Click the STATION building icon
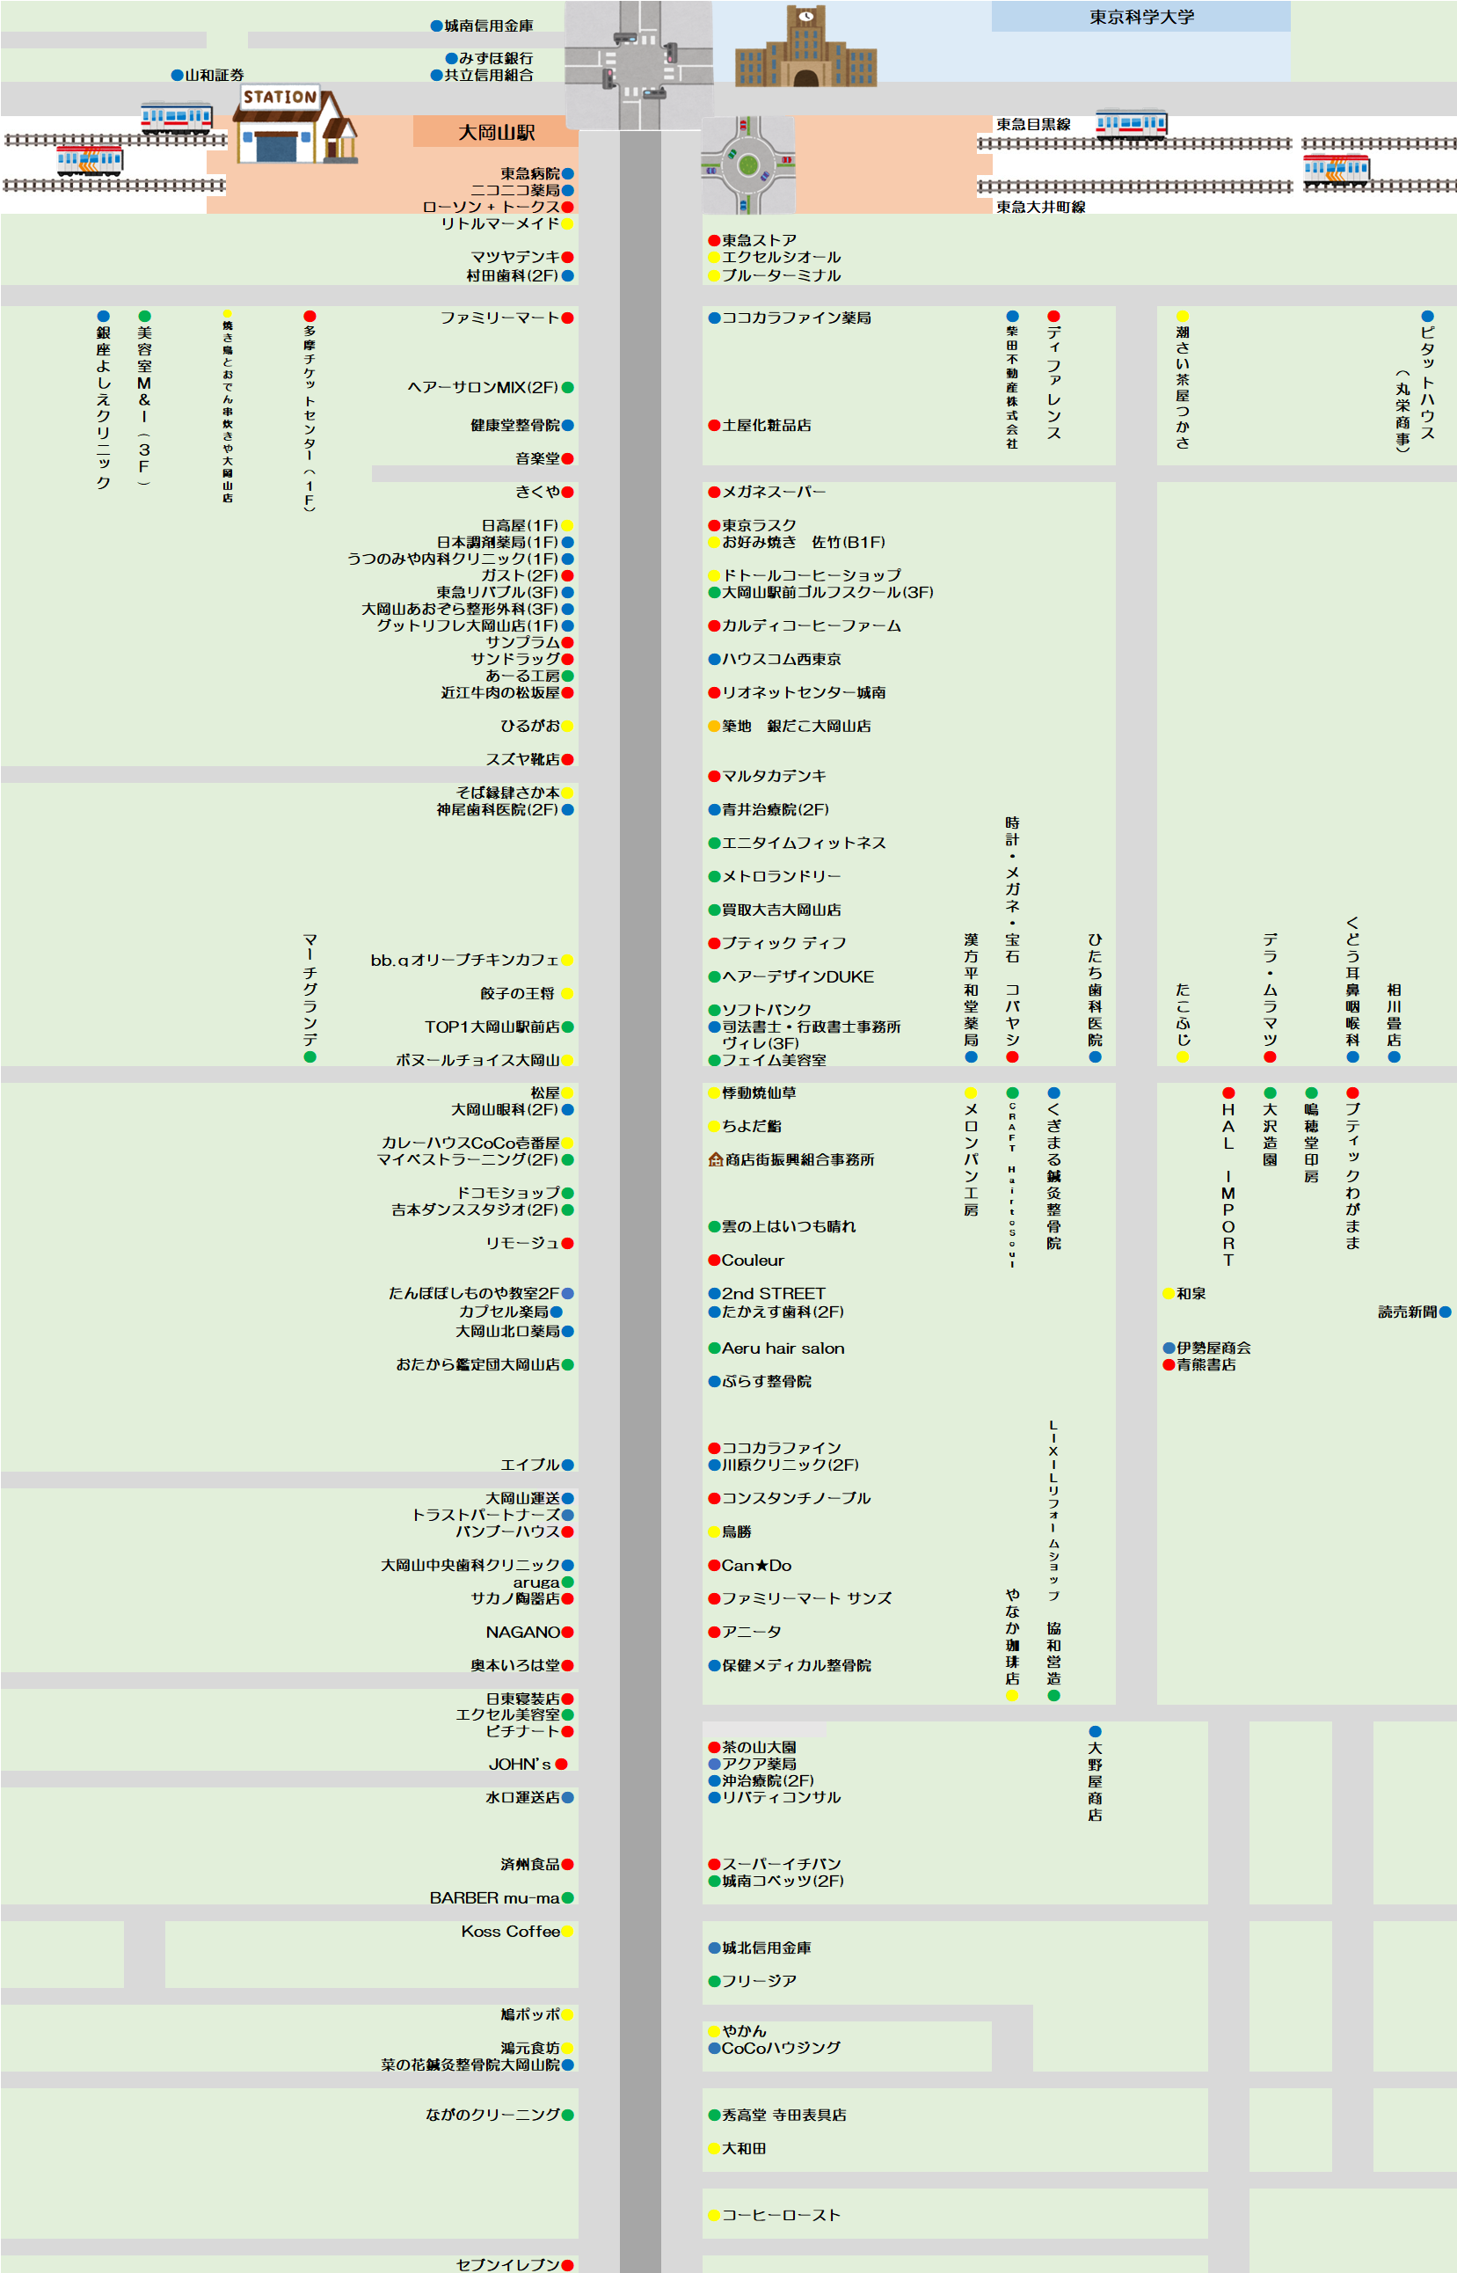Viewport: 1457px width, 2273px height. click(x=295, y=124)
